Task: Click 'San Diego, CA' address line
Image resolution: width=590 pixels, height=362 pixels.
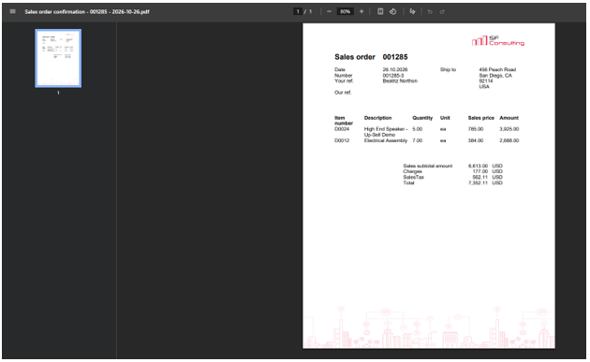Action: click(495, 76)
